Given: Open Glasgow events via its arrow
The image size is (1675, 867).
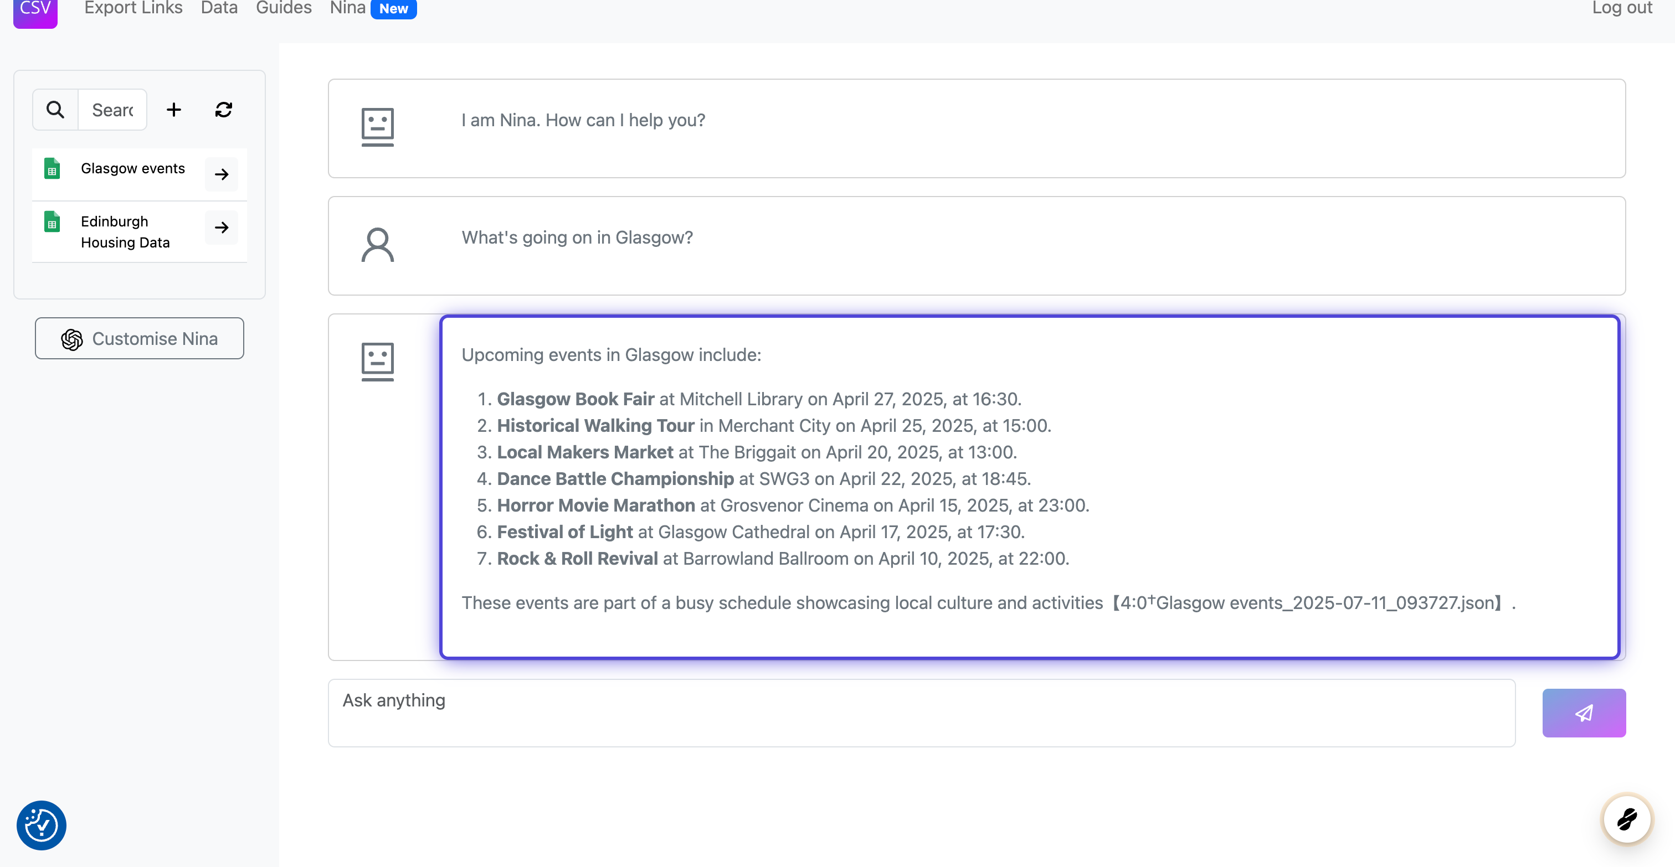Looking at the screenshot, I should point(222,173).
